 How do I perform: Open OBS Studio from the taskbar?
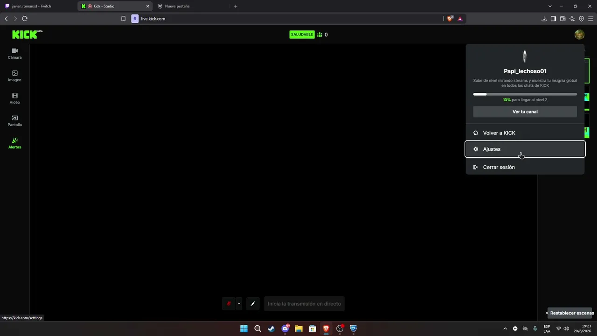pyautogui.click(x=340, y=329)
